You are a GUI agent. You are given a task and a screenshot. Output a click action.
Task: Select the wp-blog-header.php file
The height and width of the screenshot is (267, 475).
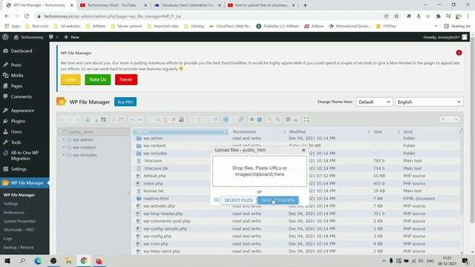coord(163,214)
